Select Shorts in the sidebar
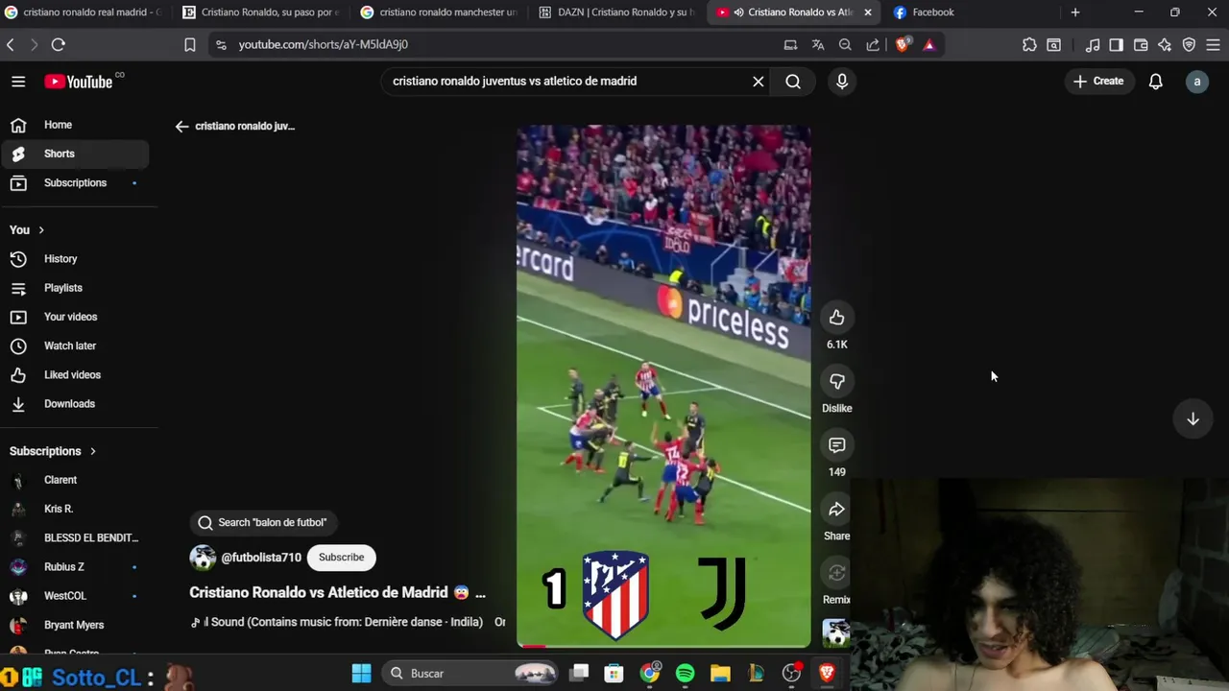The height and width of the screenshot is (691, 1229). click(x=75, y=154)
